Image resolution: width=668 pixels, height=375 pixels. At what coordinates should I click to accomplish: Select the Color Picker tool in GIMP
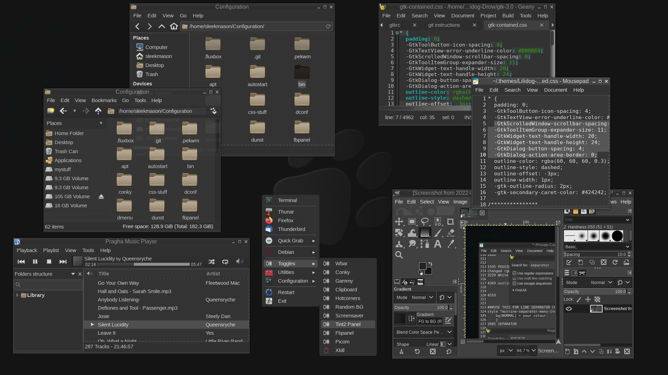(x=450, y=244)
